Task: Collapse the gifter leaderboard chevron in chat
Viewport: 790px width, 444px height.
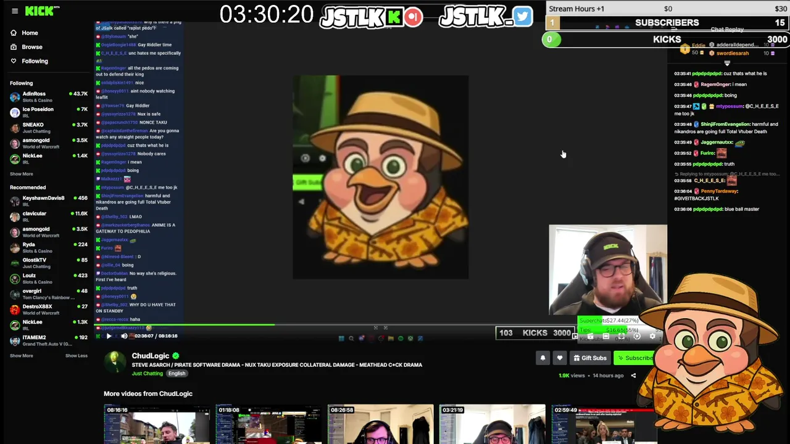Action: 727,63
